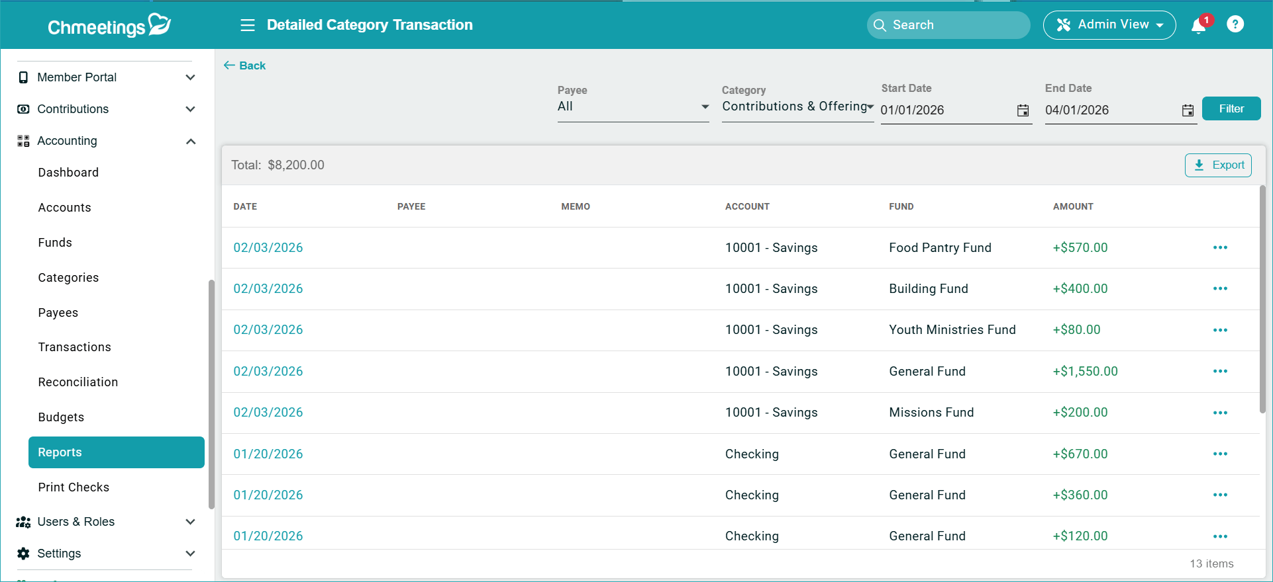Open the Transactions menu item

tap(74, 347)
